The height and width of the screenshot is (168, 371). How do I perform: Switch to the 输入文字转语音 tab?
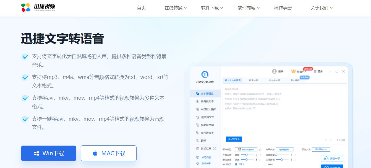click(232, 81)
